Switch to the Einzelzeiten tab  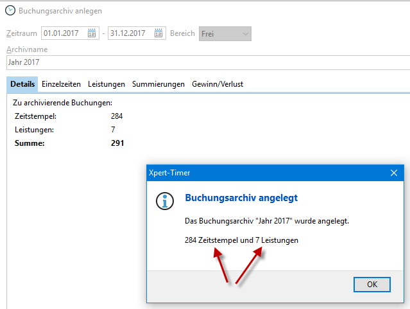click(x=62, y=84)
